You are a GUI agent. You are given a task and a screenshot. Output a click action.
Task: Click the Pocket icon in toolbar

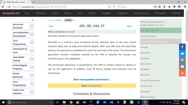point(179,7)
